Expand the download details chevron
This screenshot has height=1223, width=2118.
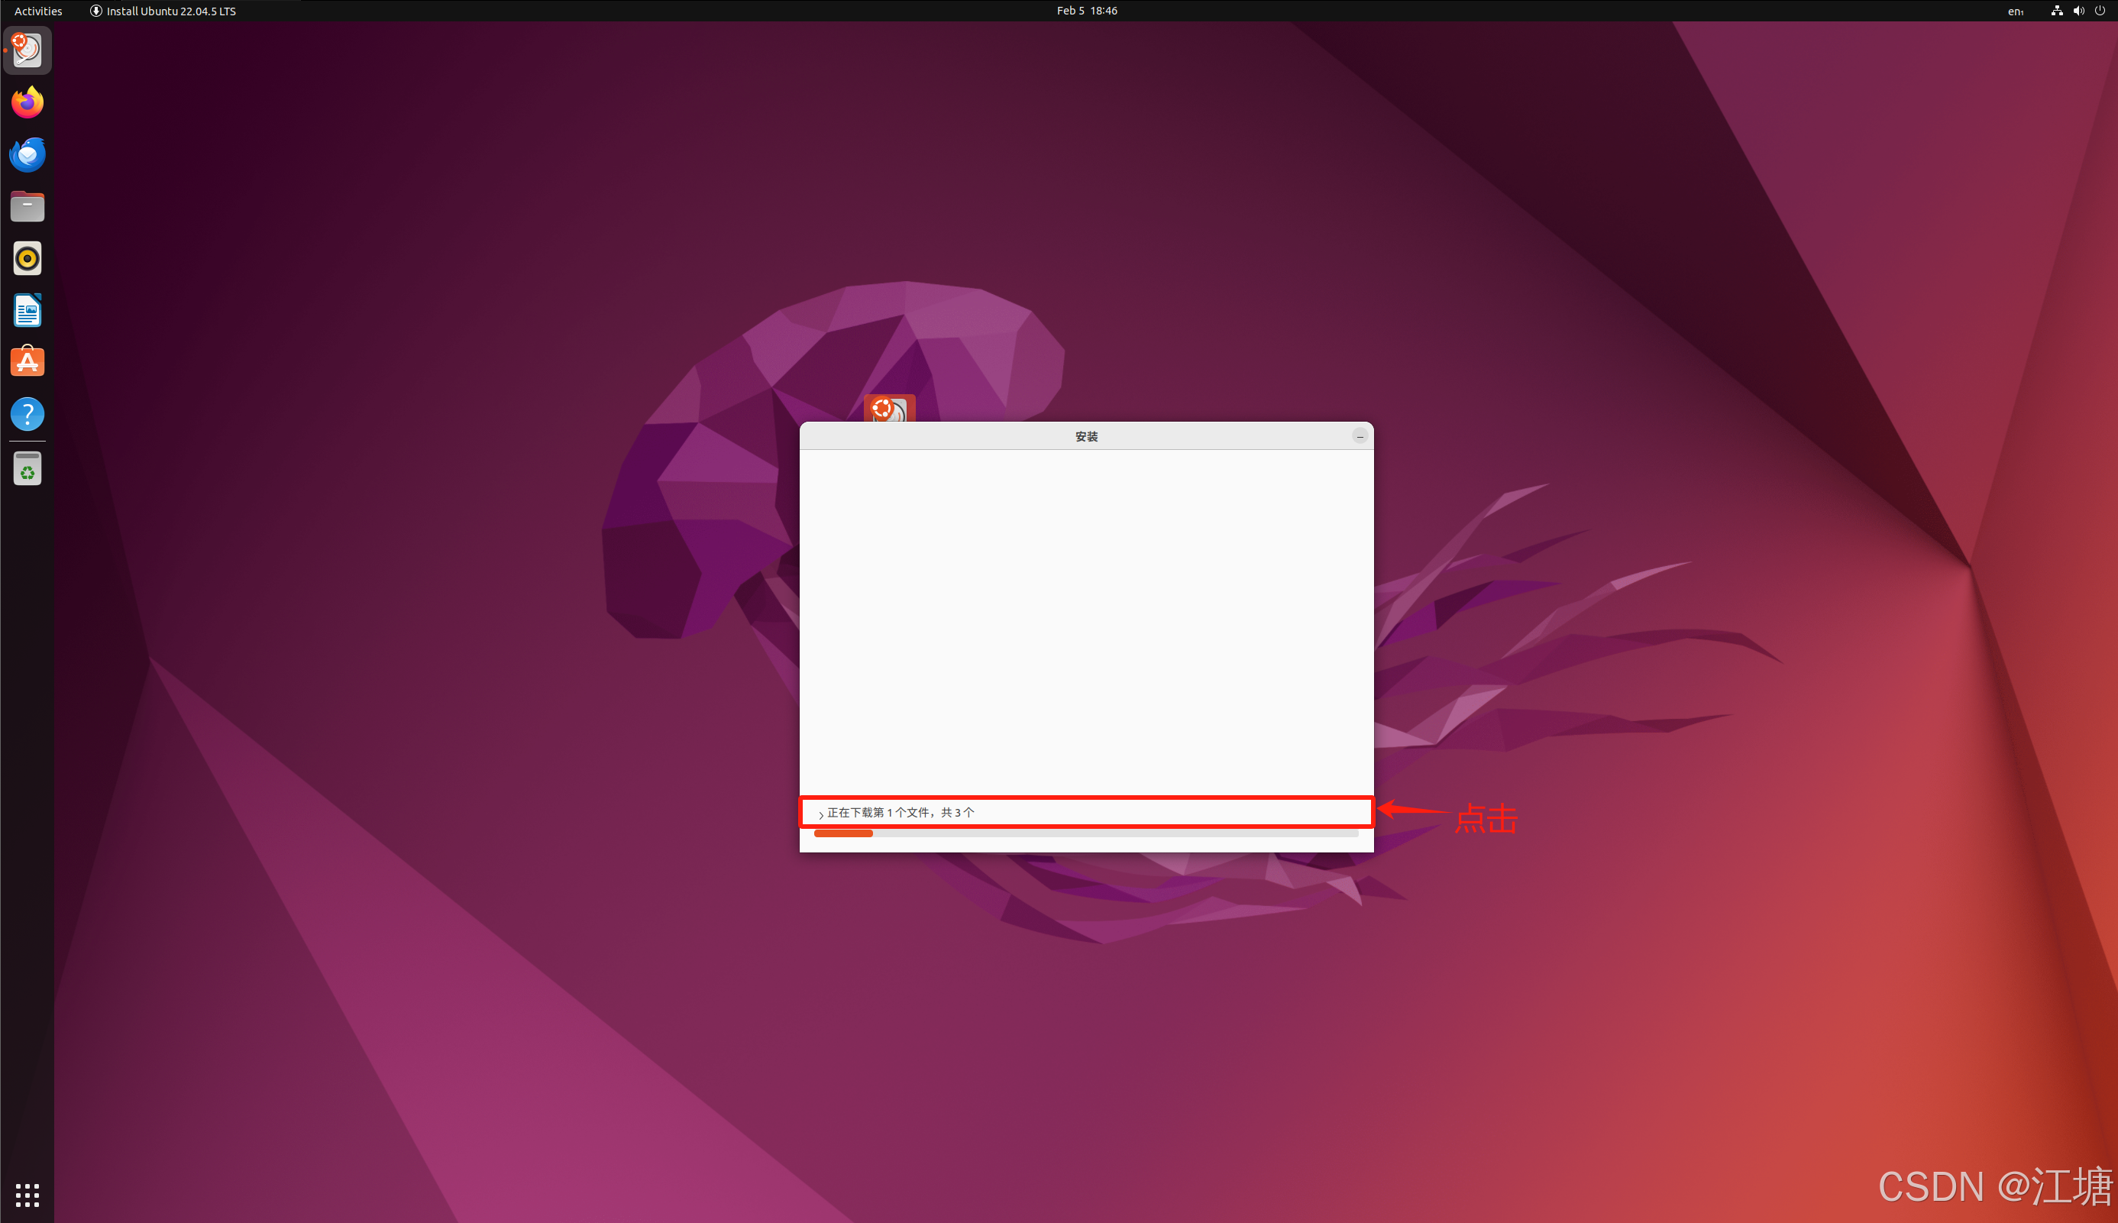coord(820,814)
